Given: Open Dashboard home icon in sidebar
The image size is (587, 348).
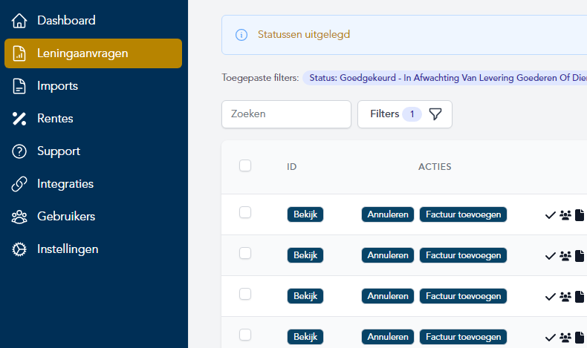Looking at the screenshot, I should coord(19,21).
